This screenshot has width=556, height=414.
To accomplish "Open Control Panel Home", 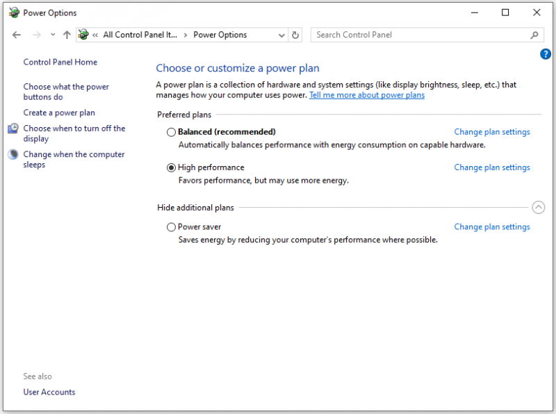I will 60,62.
